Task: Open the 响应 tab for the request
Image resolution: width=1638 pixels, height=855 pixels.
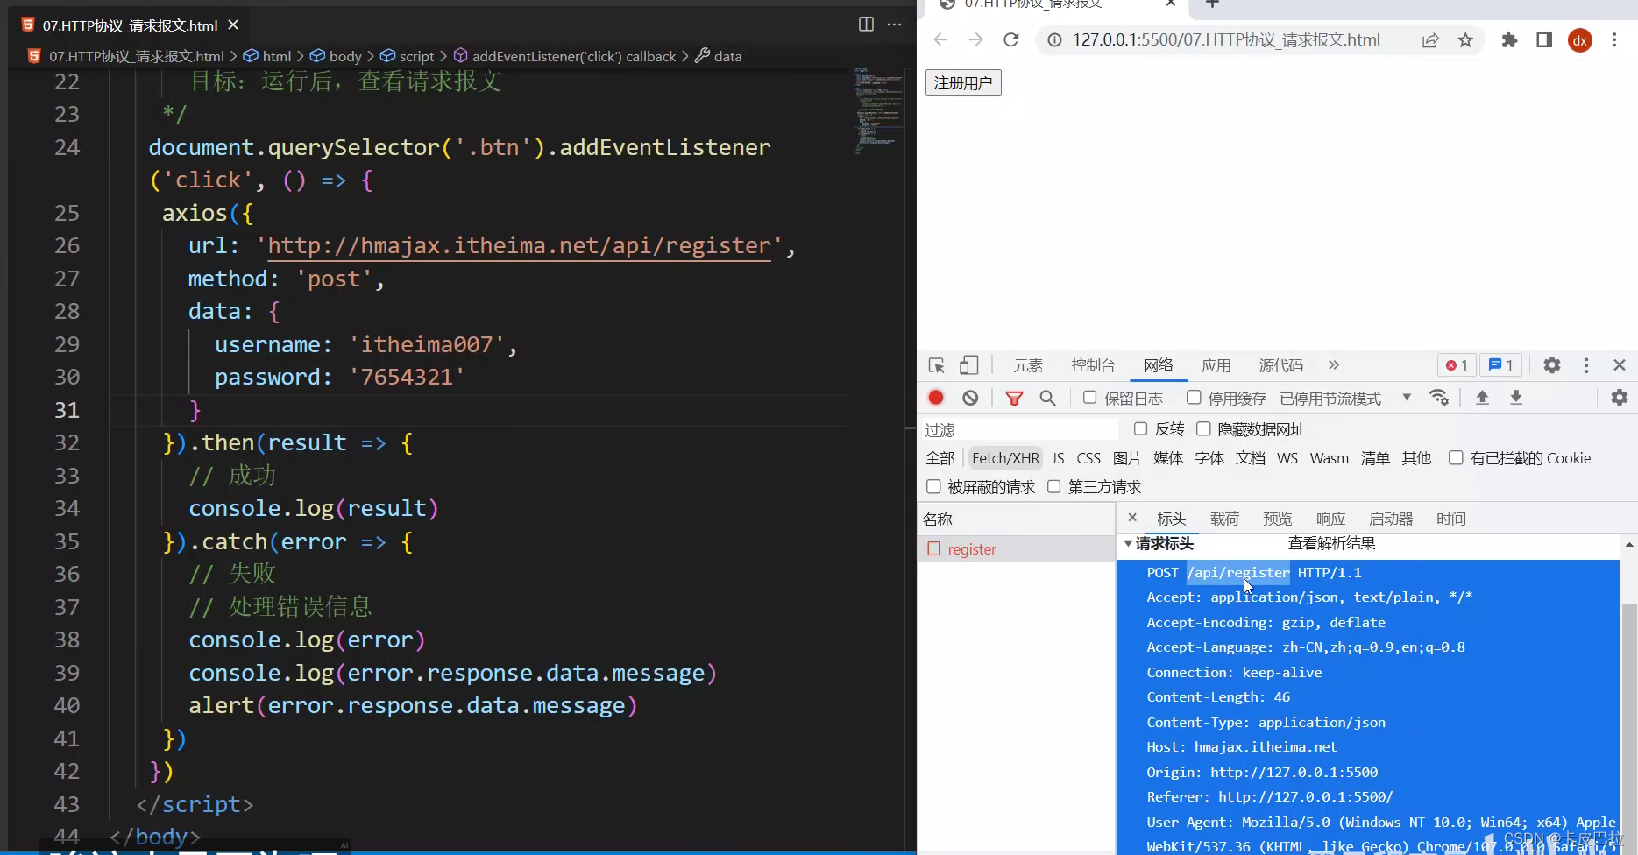Action: 1330,518
